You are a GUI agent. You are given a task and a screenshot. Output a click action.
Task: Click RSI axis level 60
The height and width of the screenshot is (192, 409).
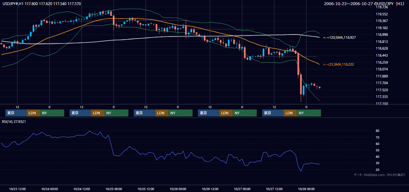pyautogui.click(x=377, y=144)
